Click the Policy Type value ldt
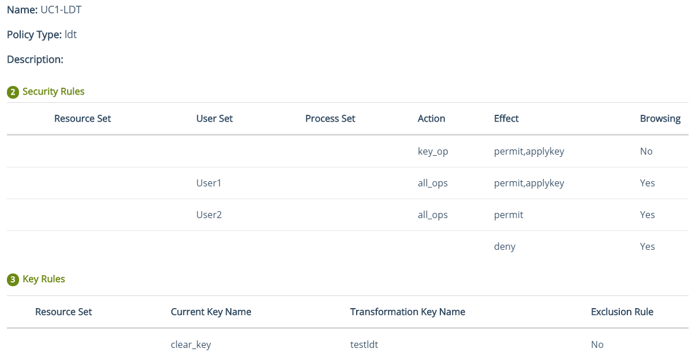Viewport: 692px width, 356px height. point(70,35)
